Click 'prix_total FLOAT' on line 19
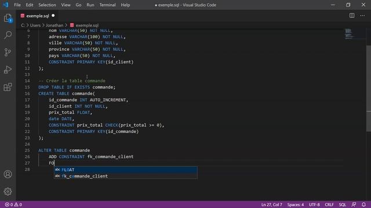This screenshot has width=371, height=208. [x=70, y=113]
